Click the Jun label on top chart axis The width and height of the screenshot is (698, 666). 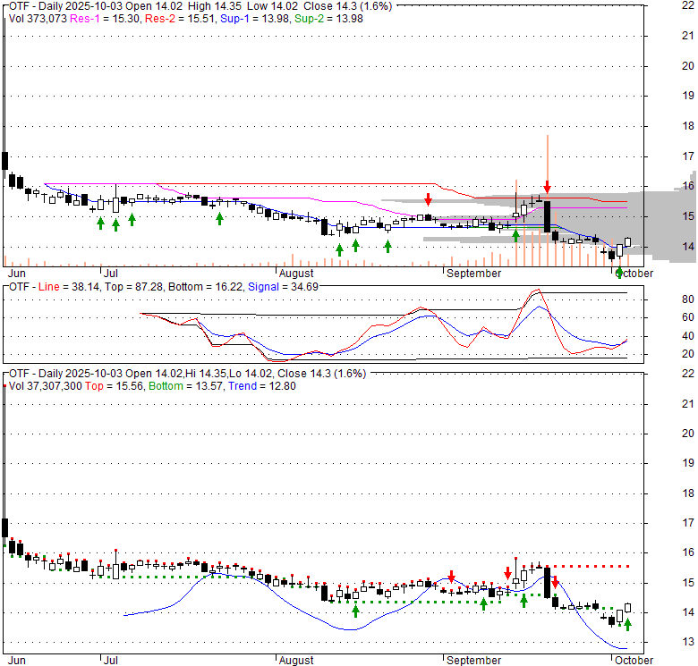[x=16, y=274]
